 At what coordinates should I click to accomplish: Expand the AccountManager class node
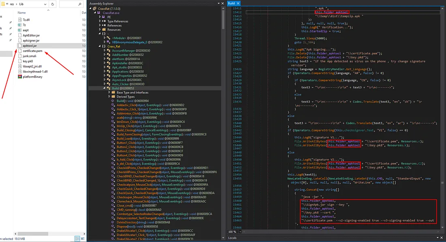tap(104, 50)
